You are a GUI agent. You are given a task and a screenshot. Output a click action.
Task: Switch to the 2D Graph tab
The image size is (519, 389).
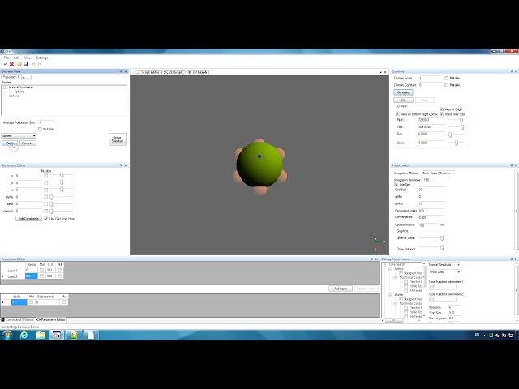click(174, 72)
